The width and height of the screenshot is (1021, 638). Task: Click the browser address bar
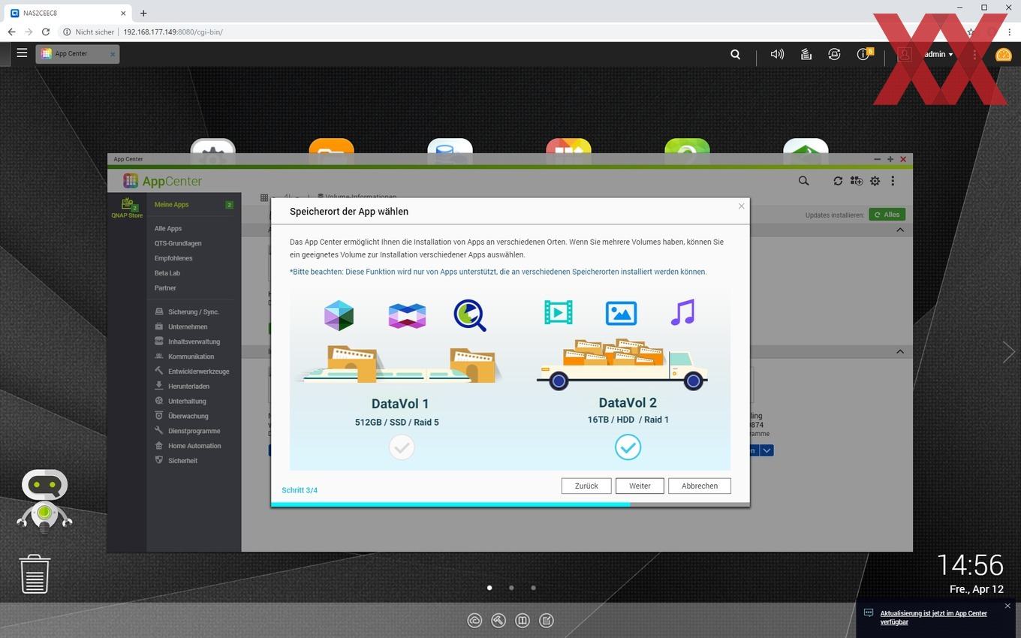point(510,32)
